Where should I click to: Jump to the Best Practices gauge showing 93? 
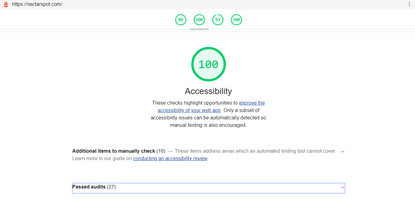click(x=218, y=20)
